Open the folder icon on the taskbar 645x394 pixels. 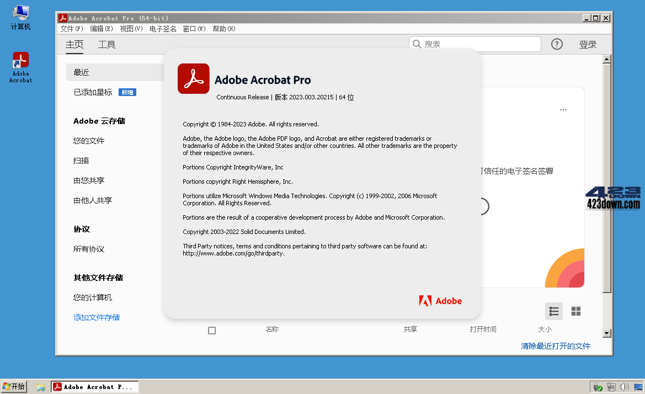click(x=40, y=386)
